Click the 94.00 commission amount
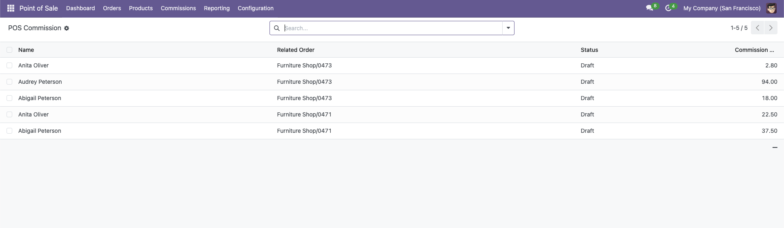Screen dimensions: 784x228 coord(769,82)
